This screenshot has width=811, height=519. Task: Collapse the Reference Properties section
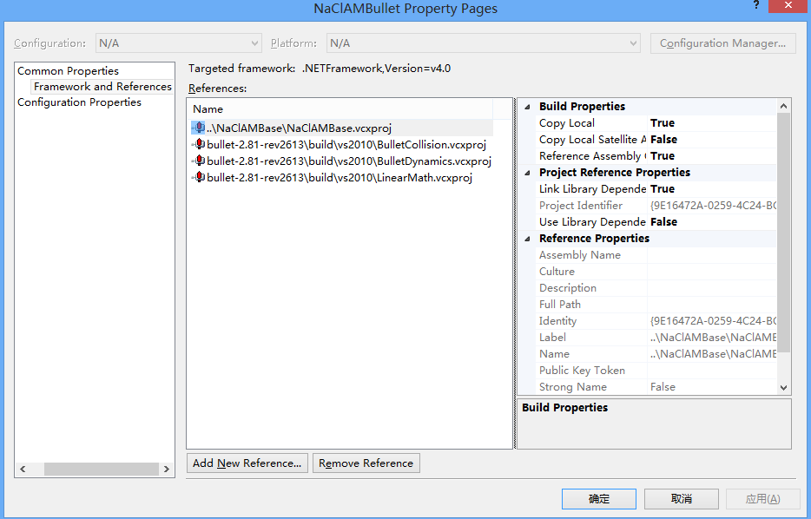(x=527, y=239)
